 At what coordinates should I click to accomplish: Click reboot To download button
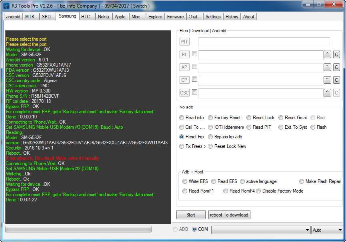pos(229,215)
